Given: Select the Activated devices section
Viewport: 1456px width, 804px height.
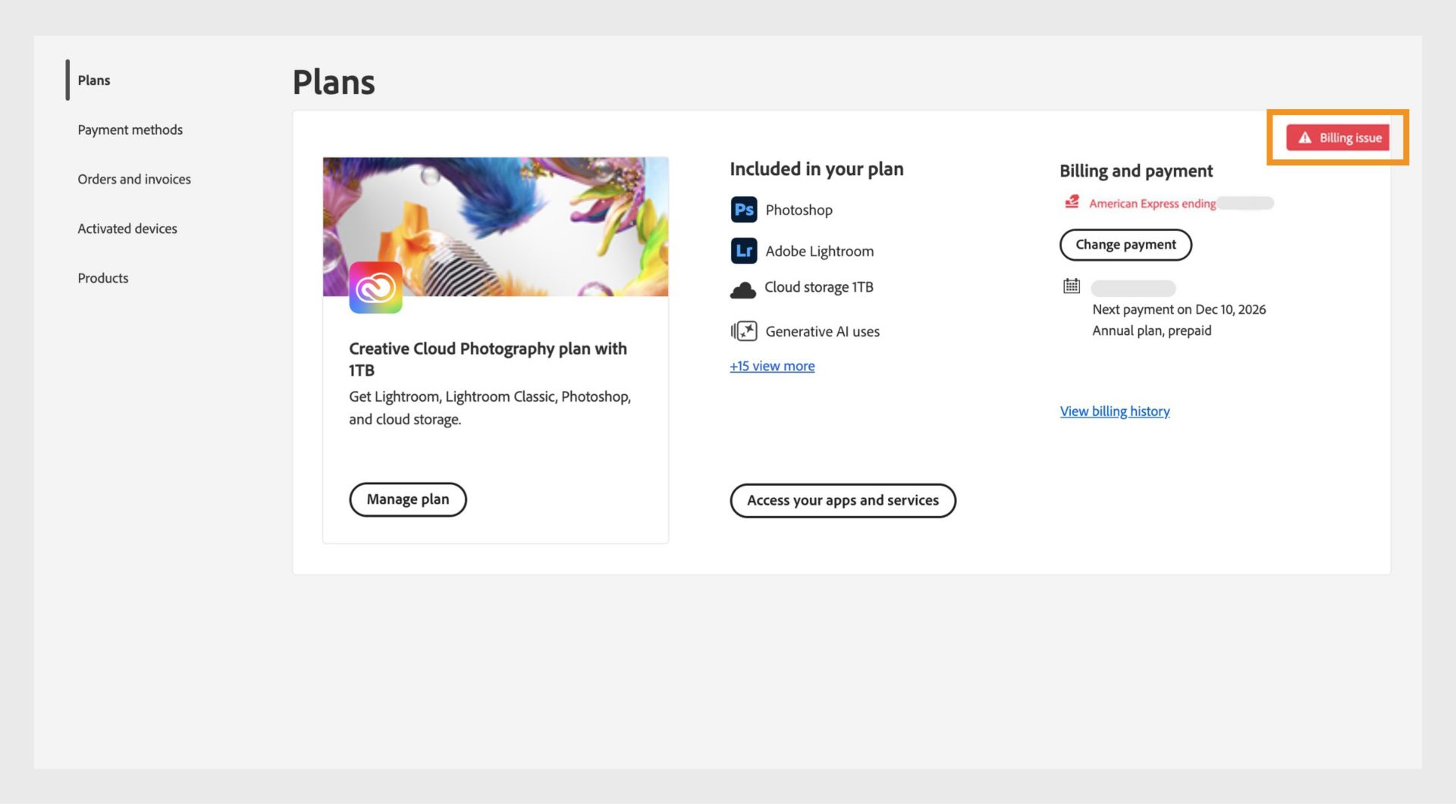Looking at the screenshot, I should (127, 228).
